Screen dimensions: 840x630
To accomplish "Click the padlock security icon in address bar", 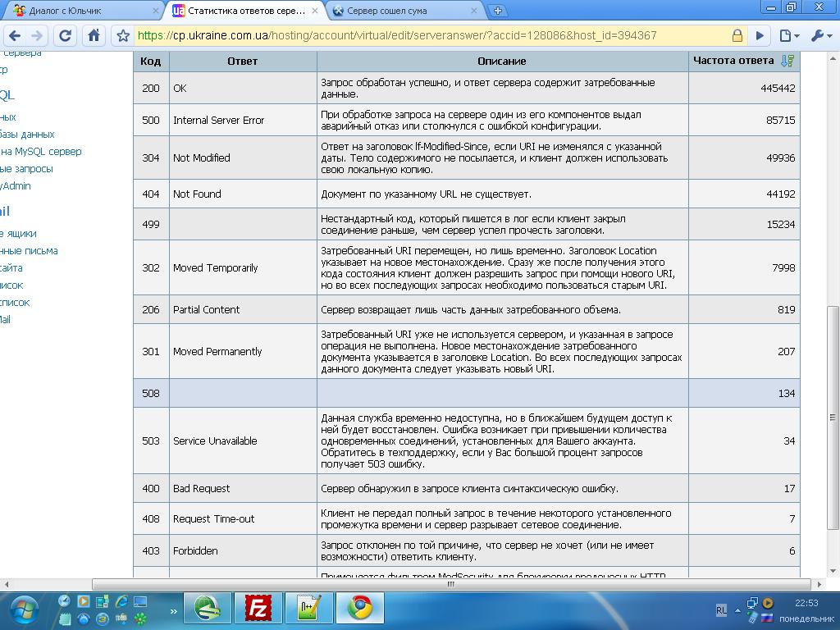I will click(737, 36).
